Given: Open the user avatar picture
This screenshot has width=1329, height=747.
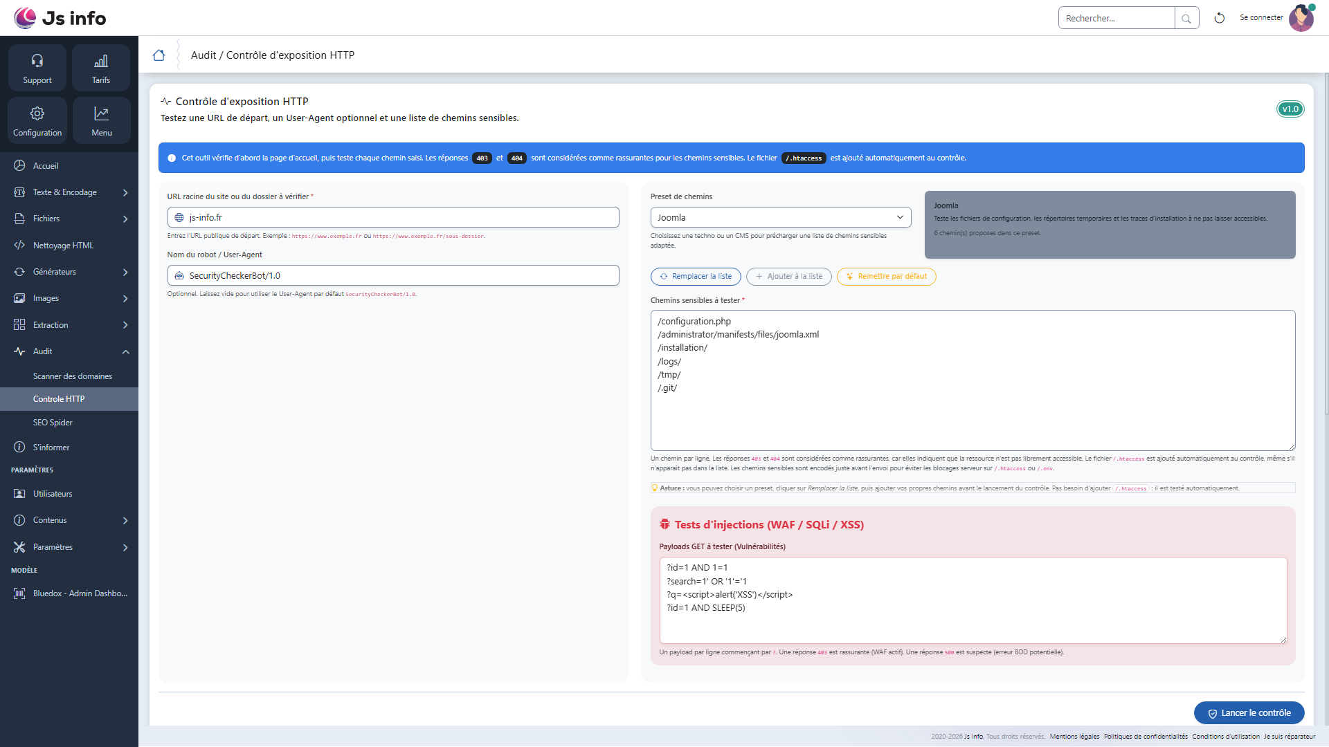Looking at the screenshot, I should point(1301,18).
